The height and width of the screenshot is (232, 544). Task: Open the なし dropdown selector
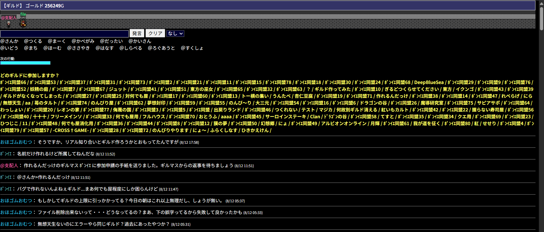pyautogui.click(x=175, y=33)
